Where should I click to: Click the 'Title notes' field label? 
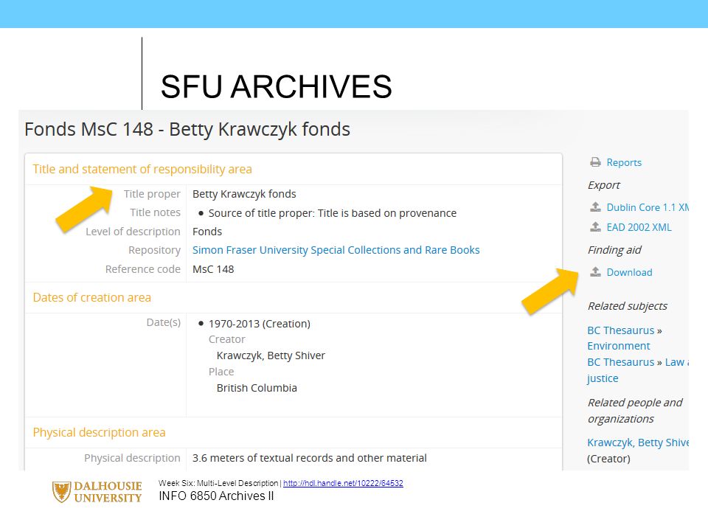coord(156,212)
